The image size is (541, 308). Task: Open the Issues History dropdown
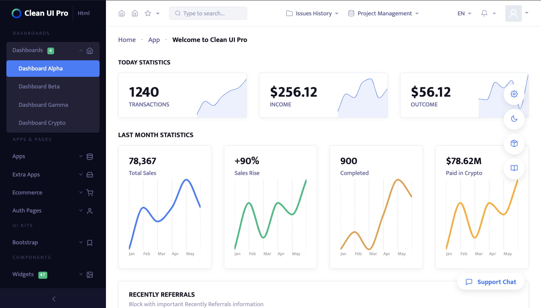tap(312, 13)
